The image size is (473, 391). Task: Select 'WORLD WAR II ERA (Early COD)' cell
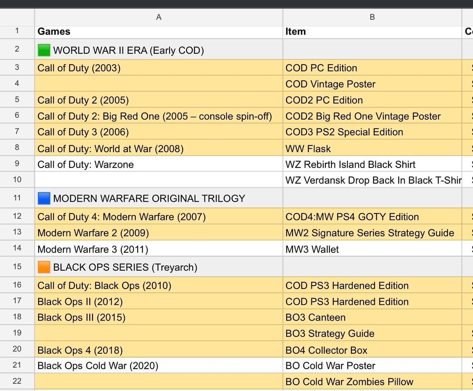(159, 49)
